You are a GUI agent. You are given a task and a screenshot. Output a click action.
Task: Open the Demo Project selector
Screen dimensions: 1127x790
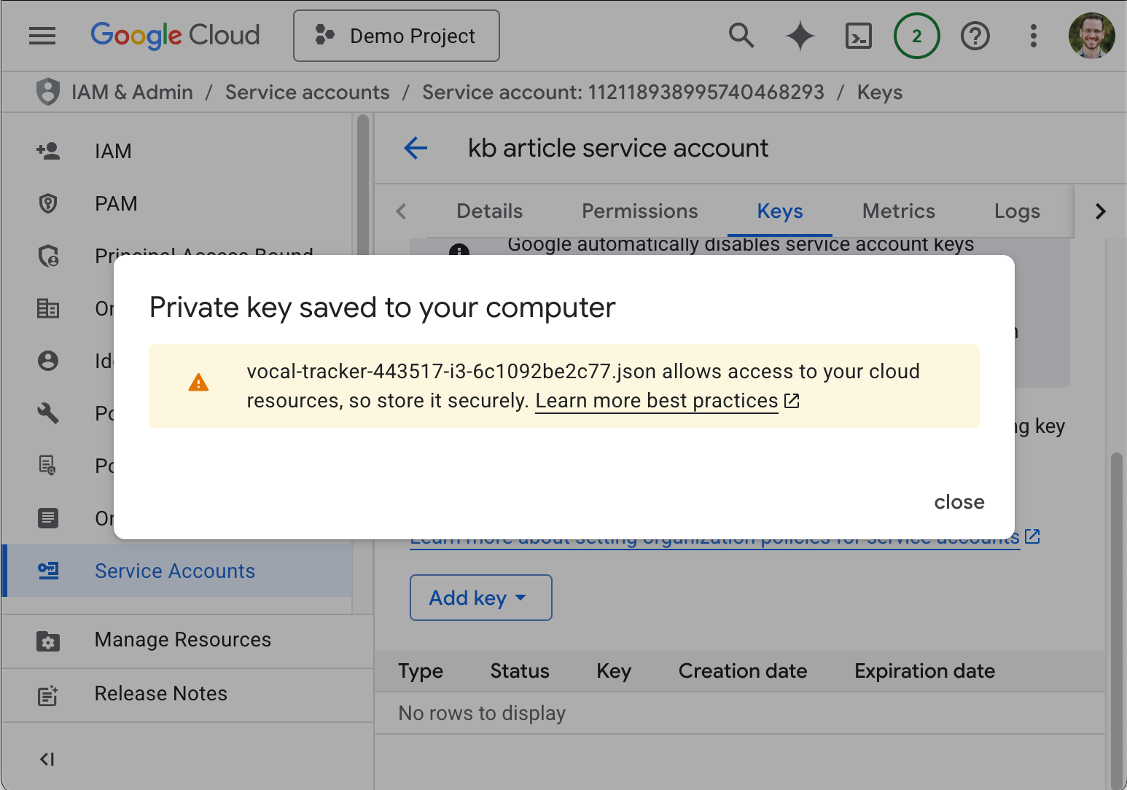(397, 36)
